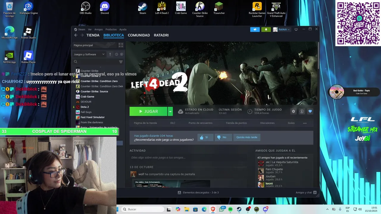Click the green JUGAR button
Viewport: 381px width, 214px height.
(149, 111)
